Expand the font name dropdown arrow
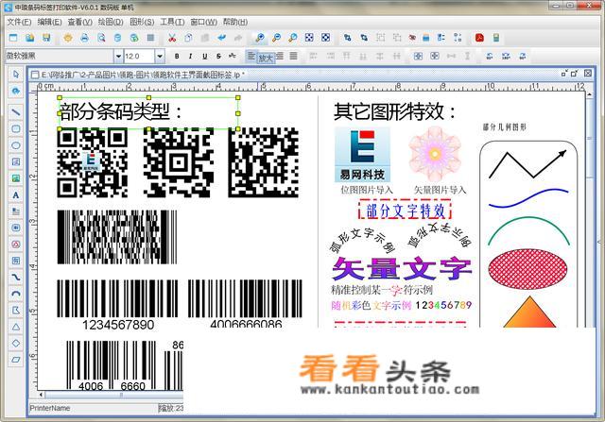This screenshot has width=605, height=422. (118, 57)
